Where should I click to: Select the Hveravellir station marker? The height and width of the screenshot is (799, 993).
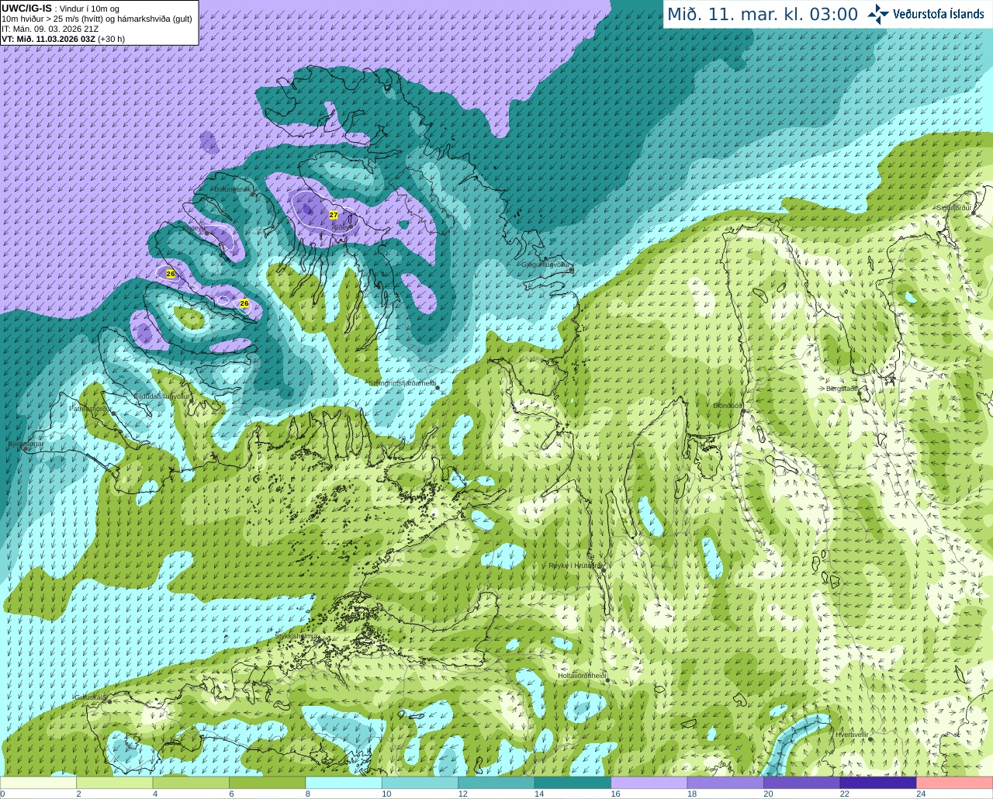coord(871,738)
